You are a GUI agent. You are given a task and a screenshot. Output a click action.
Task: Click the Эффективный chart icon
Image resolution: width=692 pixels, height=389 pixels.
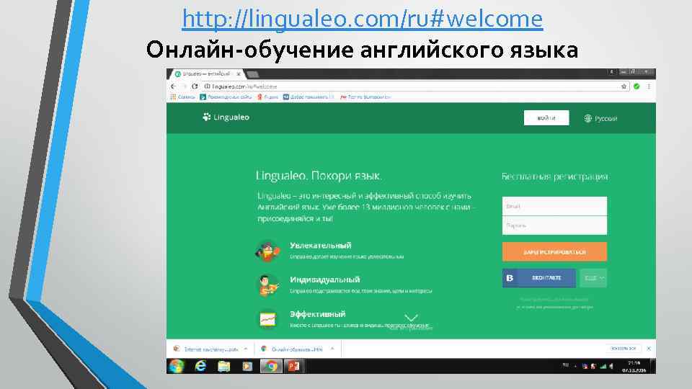click(267, 318)
